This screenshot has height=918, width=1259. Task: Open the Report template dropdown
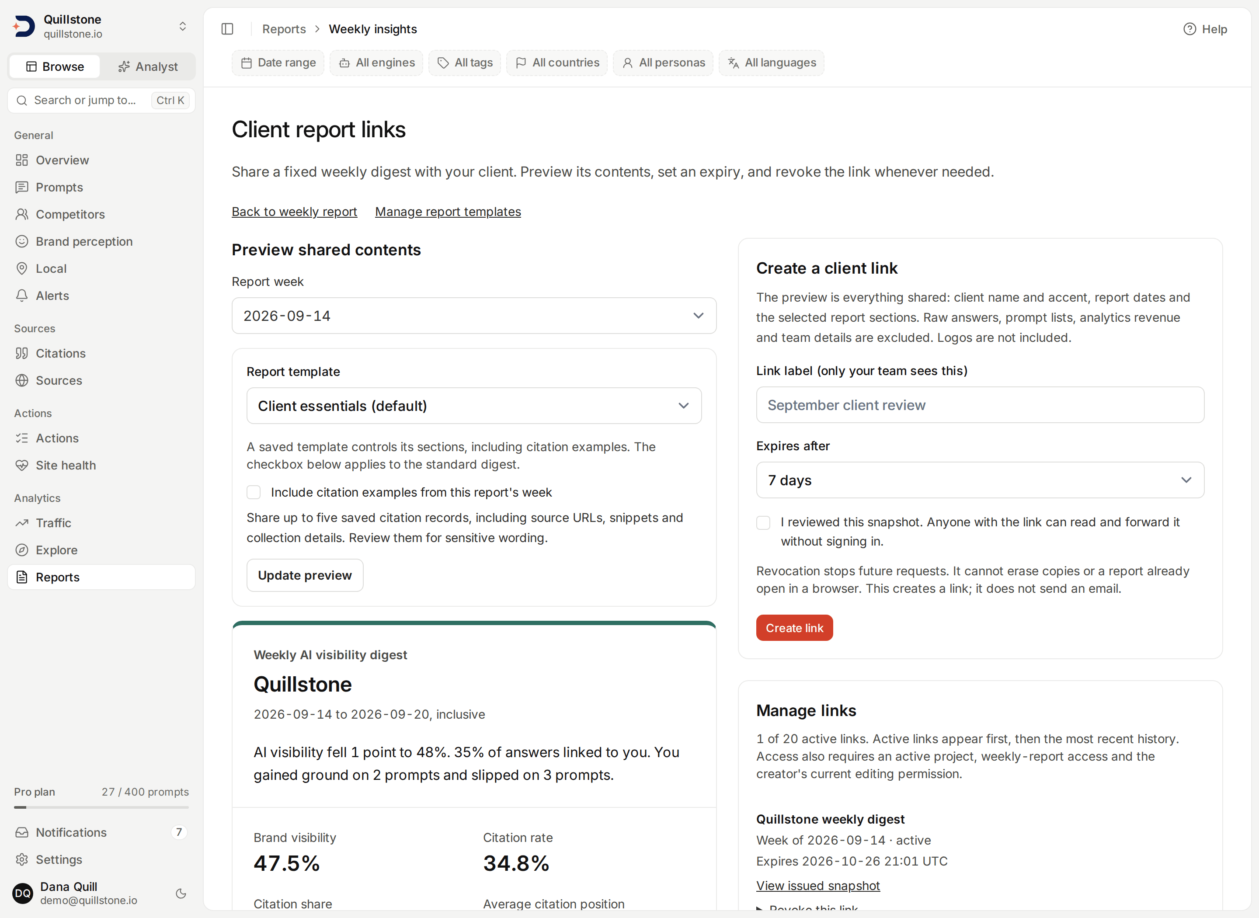[x=474, y=406]
